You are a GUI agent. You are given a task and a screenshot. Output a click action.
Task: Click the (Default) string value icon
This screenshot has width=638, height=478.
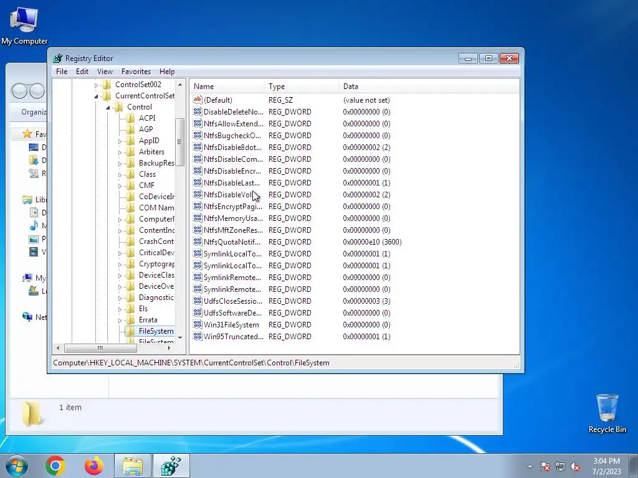pos(198,100)
